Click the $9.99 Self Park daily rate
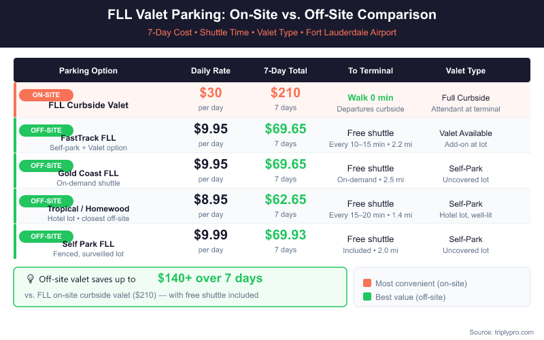The width and height of the screenshot is (544, 340). coord(211,235)
